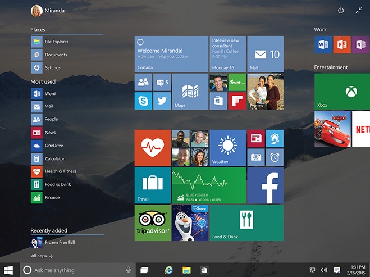This screenshot has height=277, width=370.
Task: Open the Health heart tile
Action: coord(153,148)
